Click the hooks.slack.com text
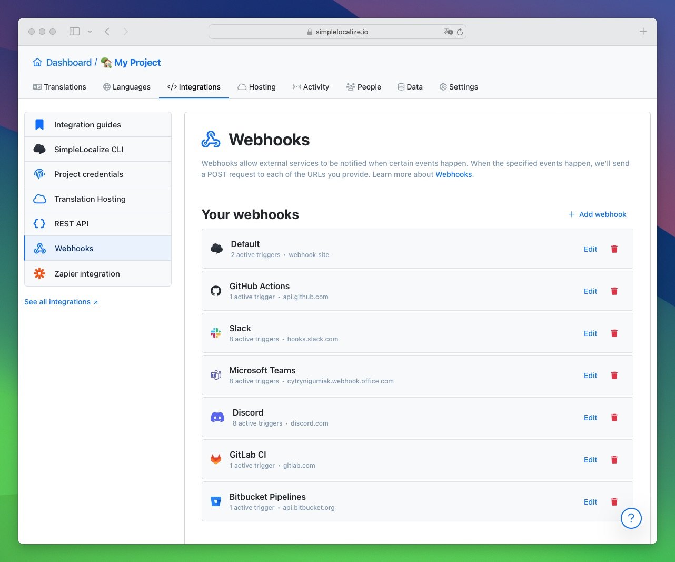The height and width of the screenshot is (562, 675). (x=313, y=339)
